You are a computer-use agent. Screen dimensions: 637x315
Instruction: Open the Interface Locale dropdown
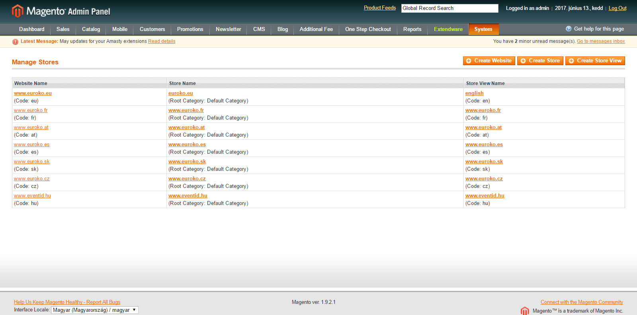click(95, 310)
